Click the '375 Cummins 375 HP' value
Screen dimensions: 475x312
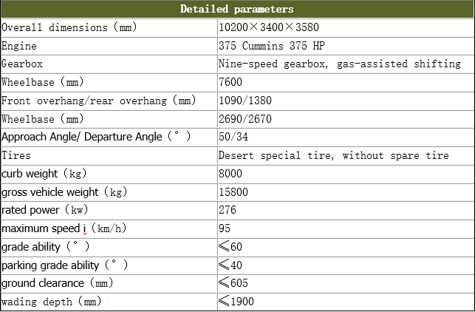pyautogui.click(x=272, y=46)
